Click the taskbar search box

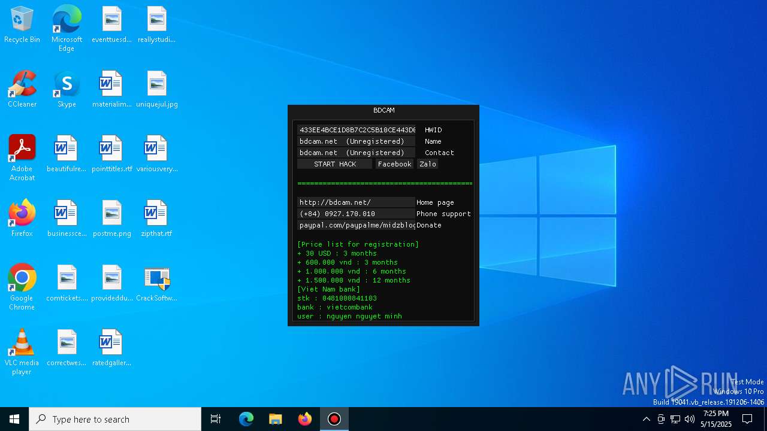(115, 419)
